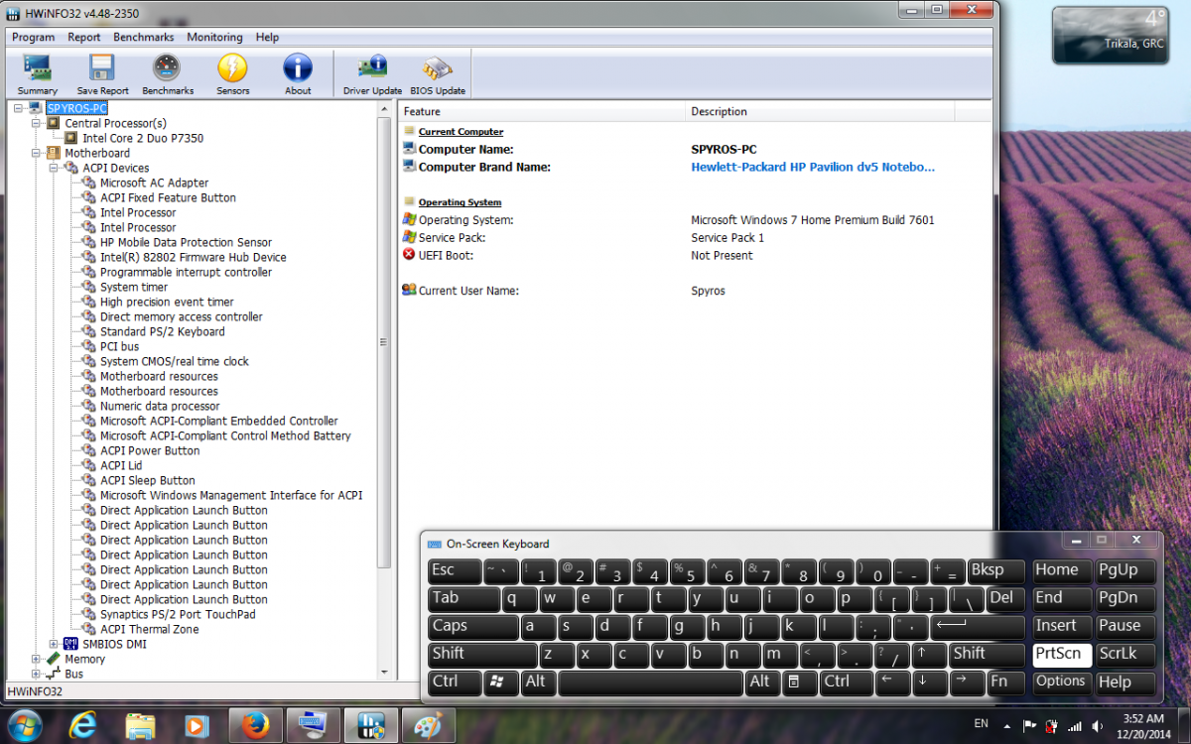Click the spacebar on On-Screen Keyboard

pyautogui.click(x=651, y=682)
